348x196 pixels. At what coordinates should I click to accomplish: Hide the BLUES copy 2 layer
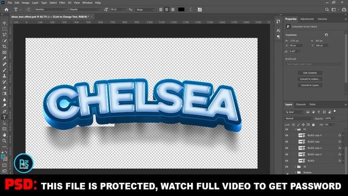pyautogui.click(x=287, y=154)
